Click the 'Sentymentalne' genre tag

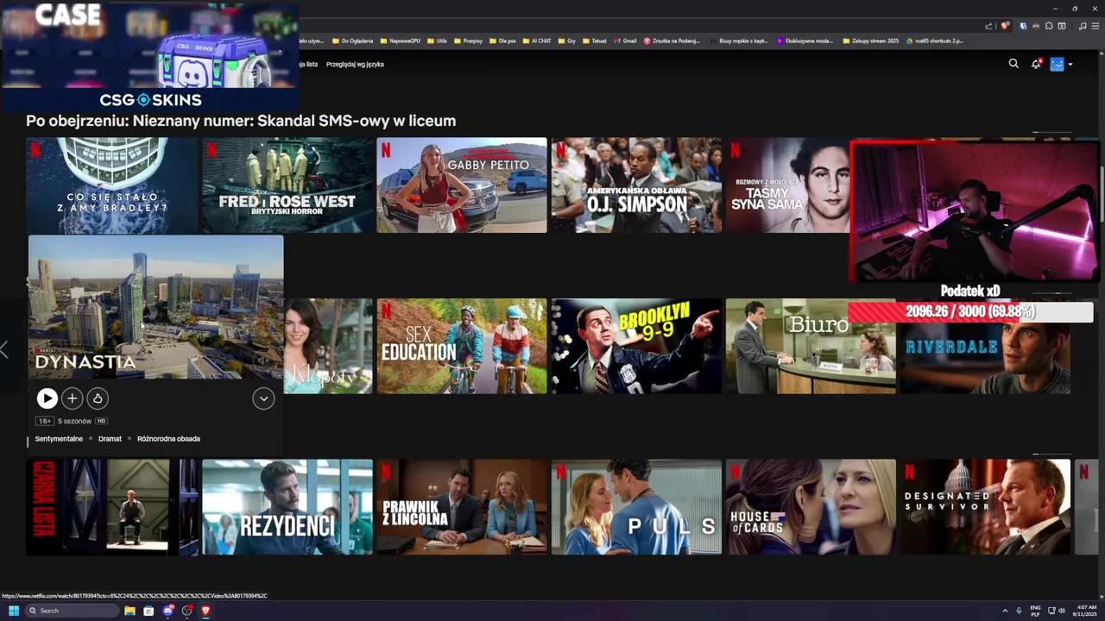point(59,439)
